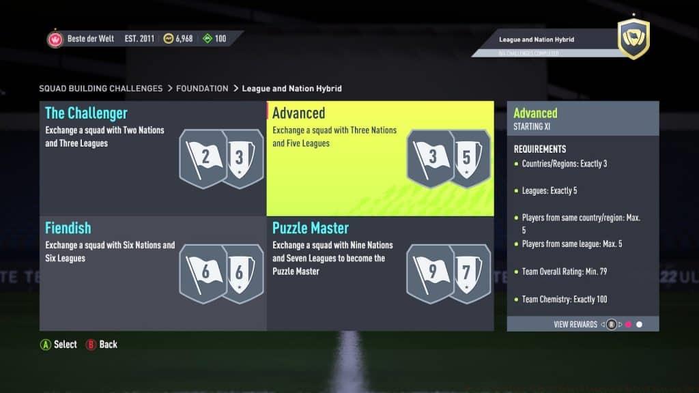Click the nine nations flag badge in Puzzle Master
699x393 pixels.
tap(431, 274)
